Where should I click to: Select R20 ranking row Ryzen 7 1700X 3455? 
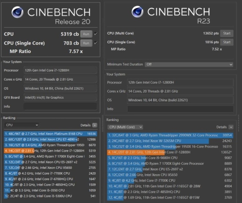pos(51,156)
